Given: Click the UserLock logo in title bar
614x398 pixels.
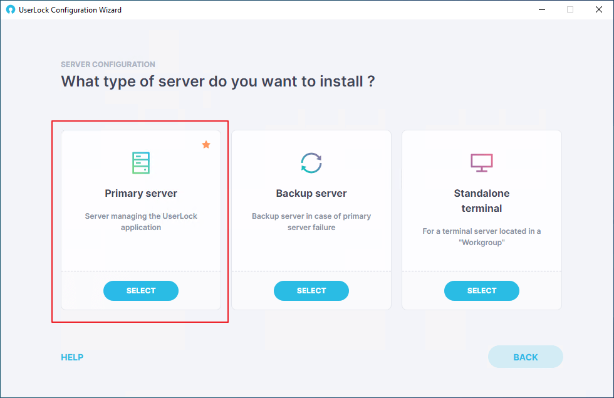Looking at the screenshot, I should coord(11,10).
